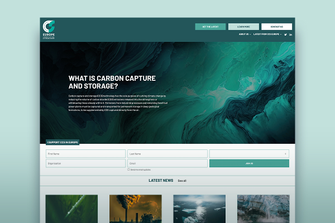This screenshot has height=223, width=335.
Task: Click the Get The Latest button
Action: point(210,27)
